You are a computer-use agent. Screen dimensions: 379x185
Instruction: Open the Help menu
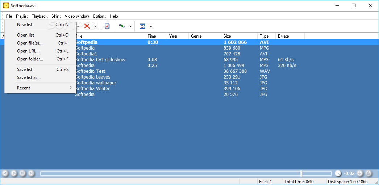tap(114, 16)
